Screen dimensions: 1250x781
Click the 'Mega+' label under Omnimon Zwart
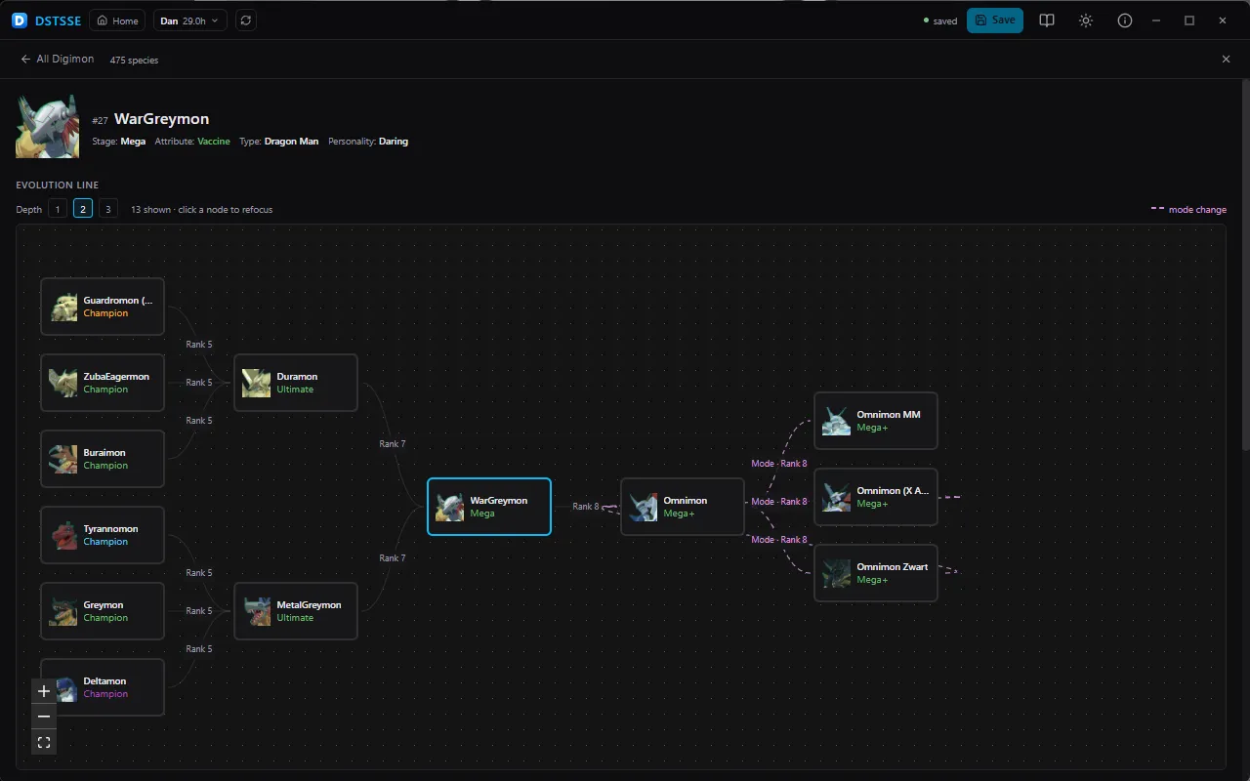pyautogui.click(x=872, y=580)
